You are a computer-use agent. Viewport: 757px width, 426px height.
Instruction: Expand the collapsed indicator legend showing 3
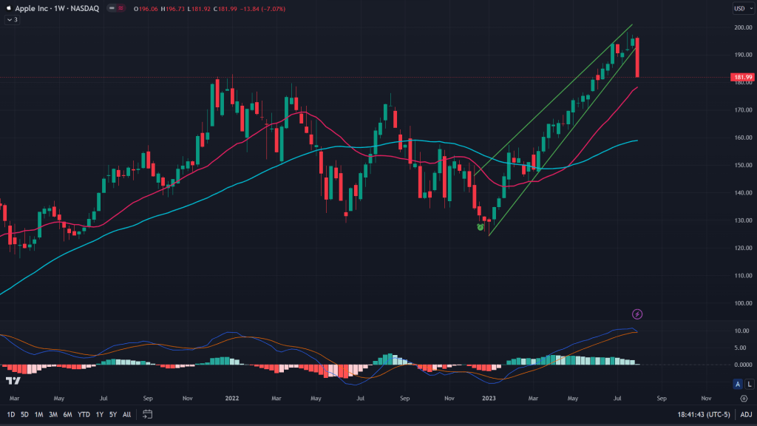[12, 20]
